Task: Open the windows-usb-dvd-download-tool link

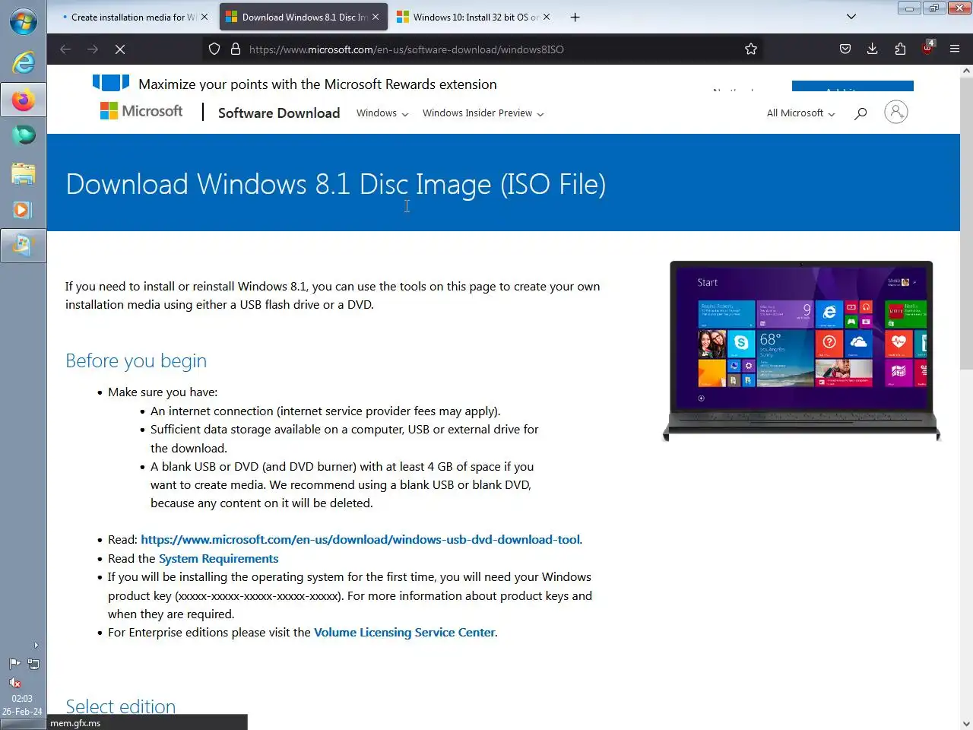Action: click(360, 540)
